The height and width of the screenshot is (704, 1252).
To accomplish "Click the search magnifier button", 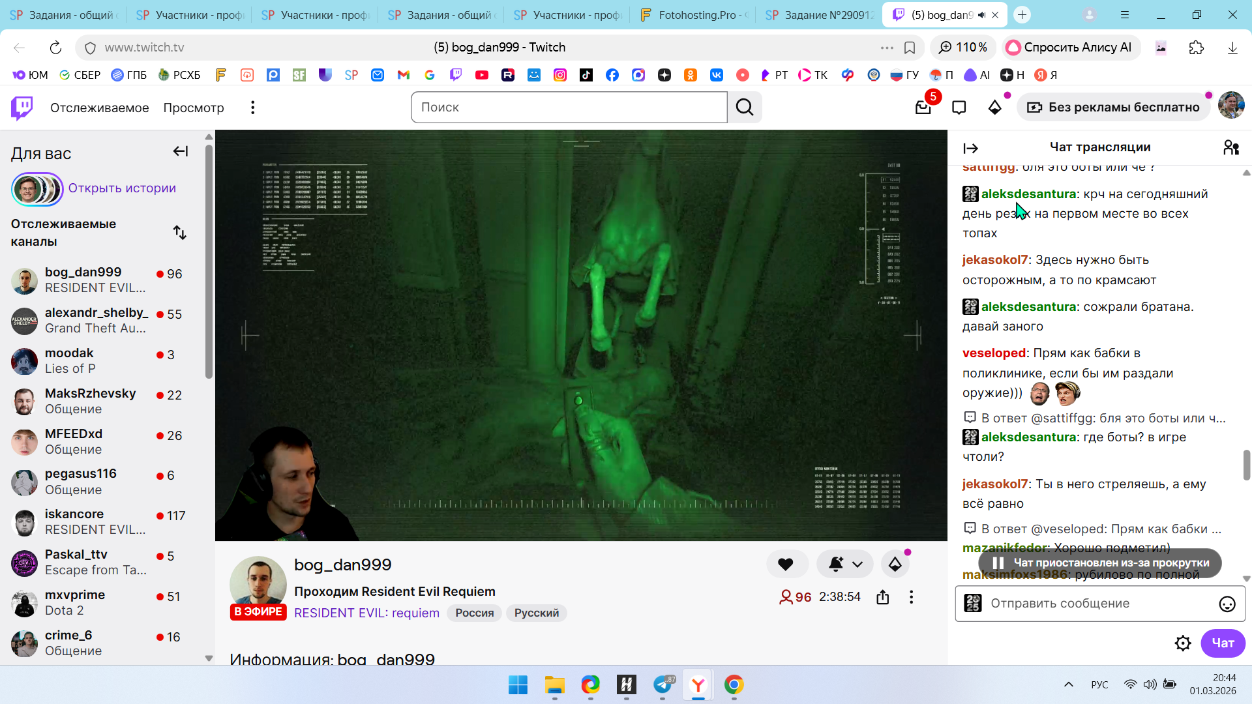I will point(745,108).
